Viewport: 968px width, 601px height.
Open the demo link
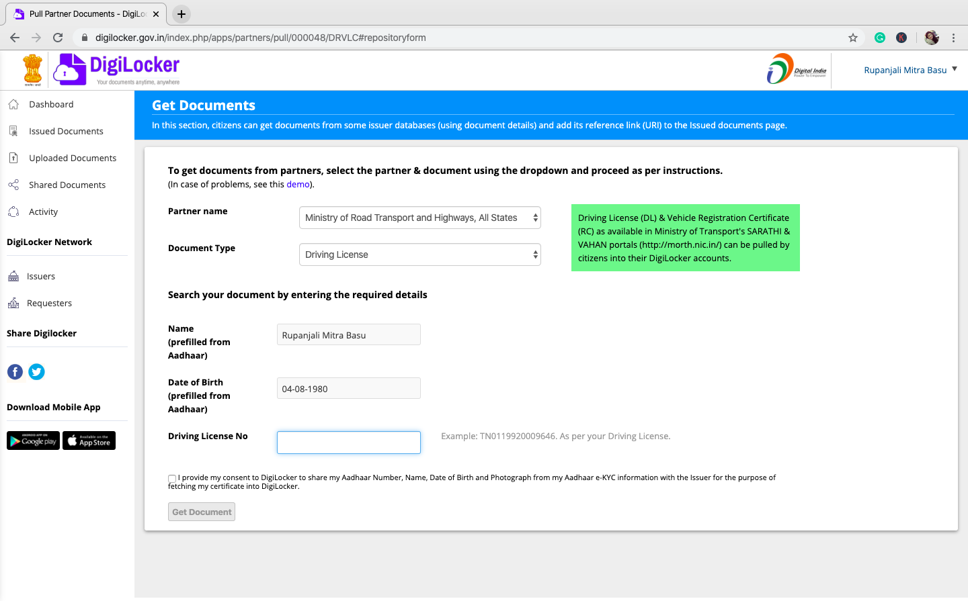(298, 184)
